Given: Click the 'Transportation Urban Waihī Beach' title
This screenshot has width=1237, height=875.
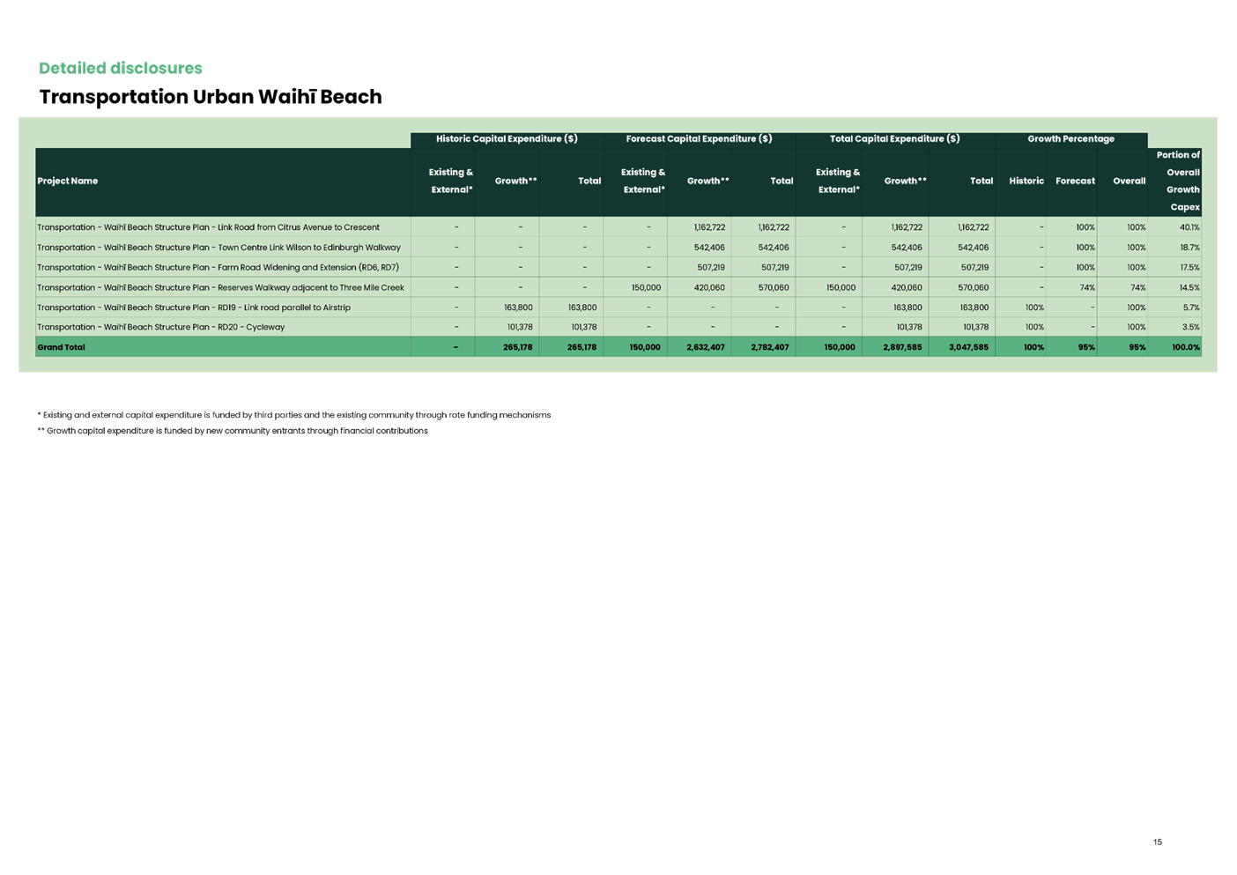Looking at the screenshot, I should pyautogui.click(x=210, y=97).
